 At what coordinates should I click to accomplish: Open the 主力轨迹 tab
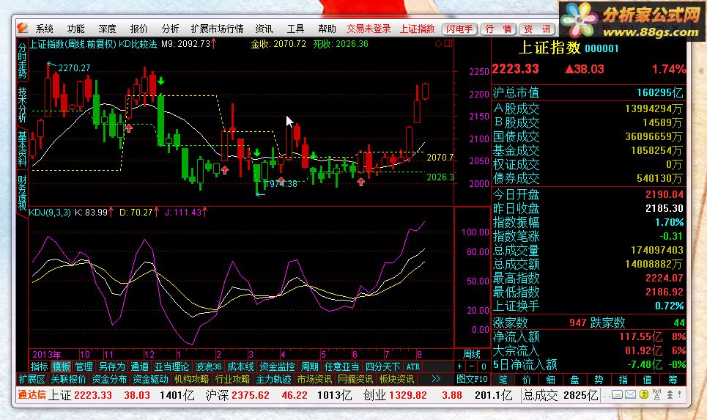273,380
